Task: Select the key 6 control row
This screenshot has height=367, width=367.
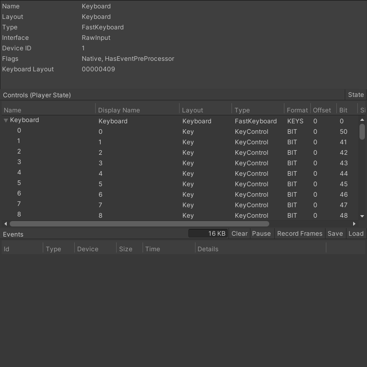Action: point(180,194)
